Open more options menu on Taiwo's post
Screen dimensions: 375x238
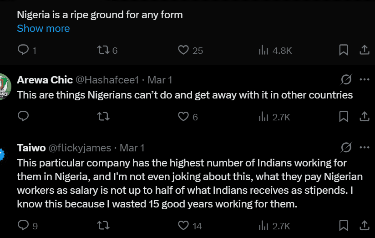coord(364,148)
